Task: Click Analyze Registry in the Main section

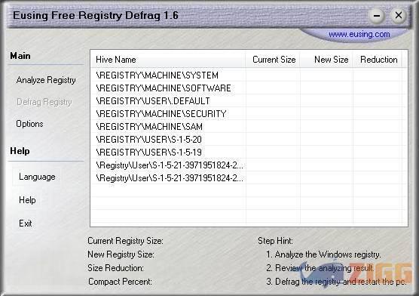Action: [x=46, y=80]
